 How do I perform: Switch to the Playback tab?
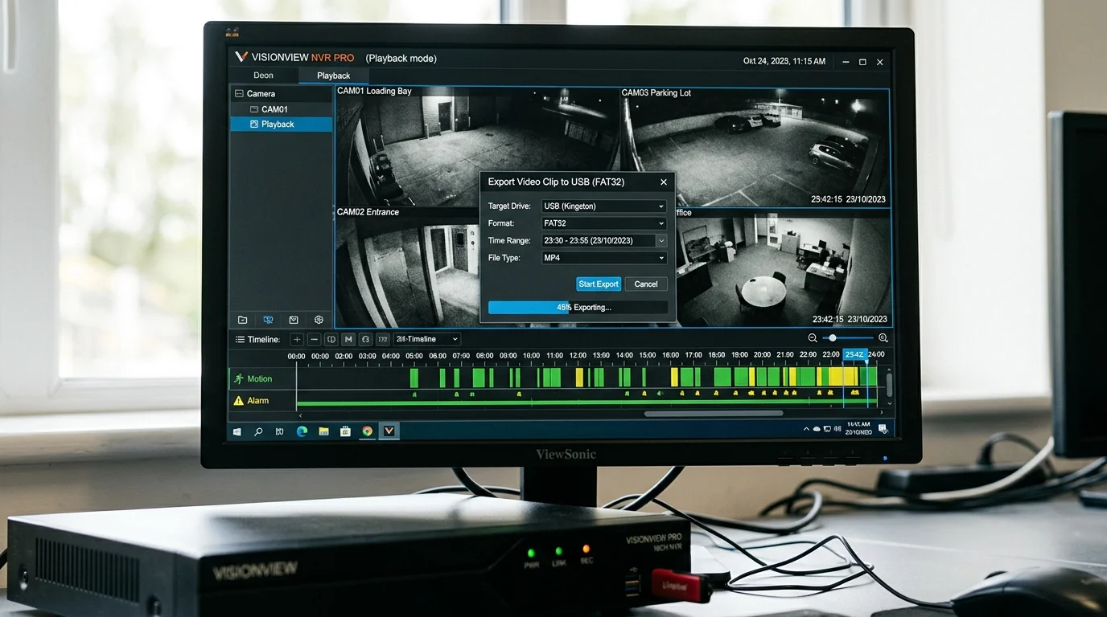pyautogui.click(x=334, y=76)
